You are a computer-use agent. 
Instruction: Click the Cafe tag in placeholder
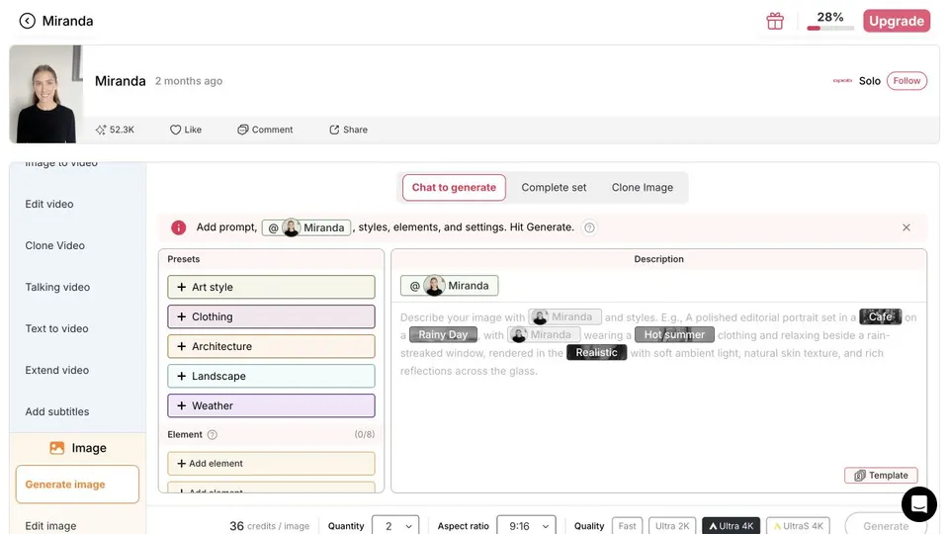880,316
